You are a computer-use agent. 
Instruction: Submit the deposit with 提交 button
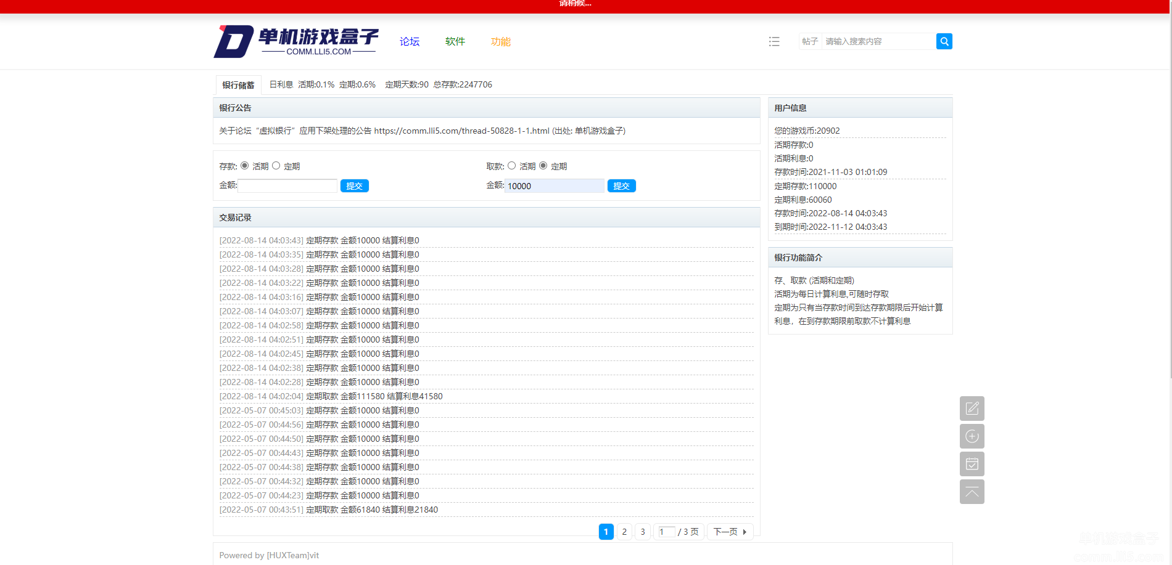pyautogui.click(x=355, y=186)
